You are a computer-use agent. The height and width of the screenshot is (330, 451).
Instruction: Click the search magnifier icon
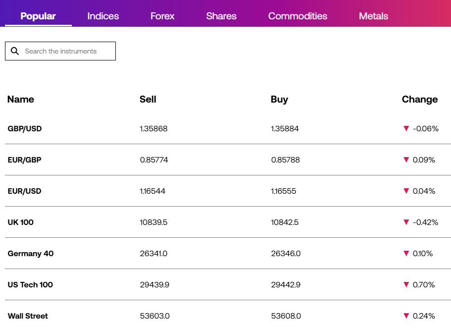tap(15, 51)
